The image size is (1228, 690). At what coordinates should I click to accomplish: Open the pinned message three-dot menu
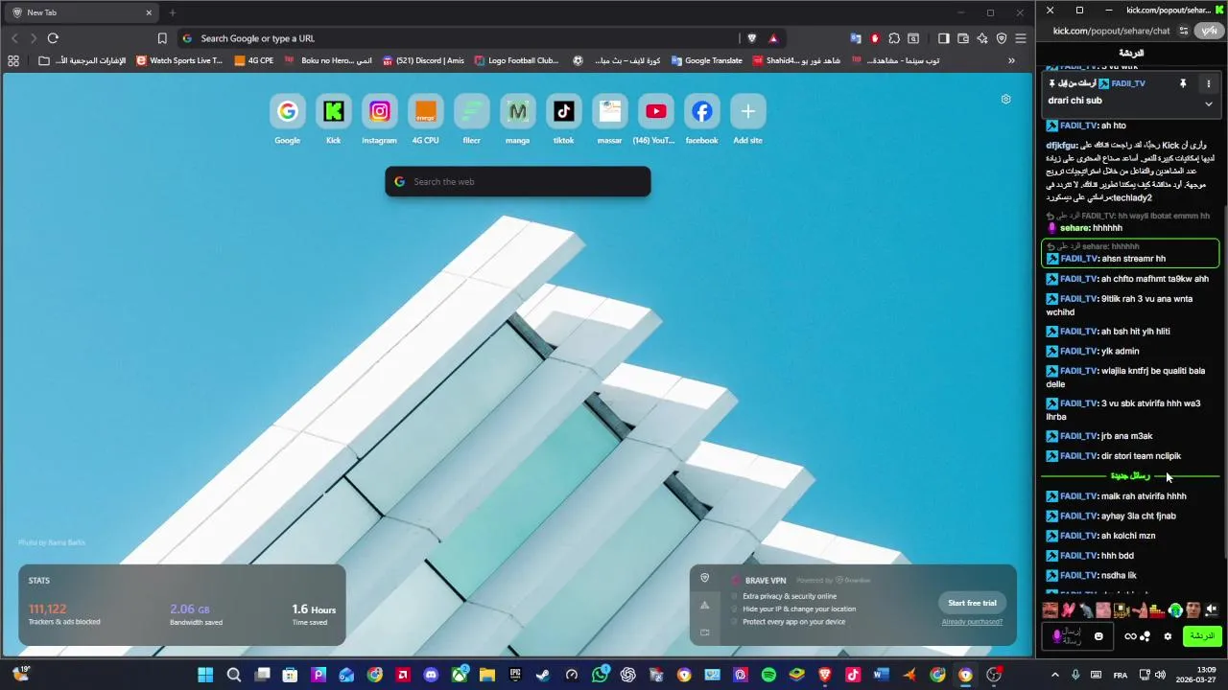point(1209,83)
